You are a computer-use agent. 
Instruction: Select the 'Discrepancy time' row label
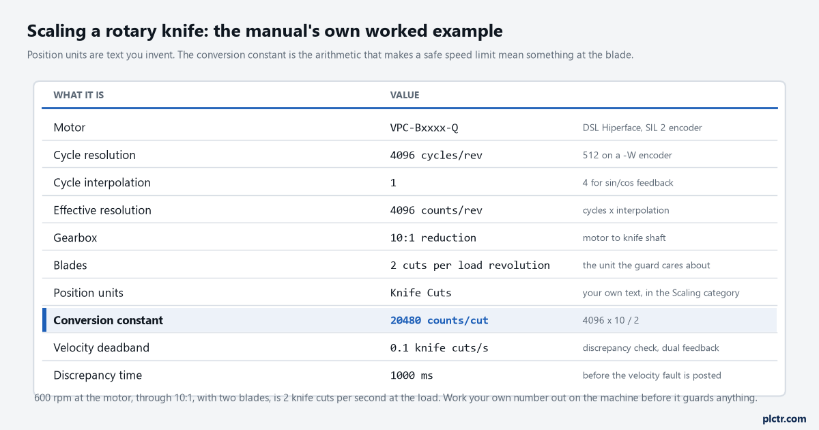tap(98, 375)
